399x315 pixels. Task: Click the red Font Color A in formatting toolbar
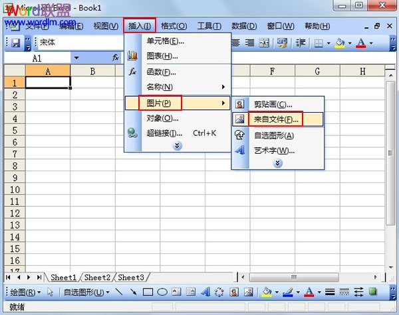pyautogui.click(x=361, y=43)
